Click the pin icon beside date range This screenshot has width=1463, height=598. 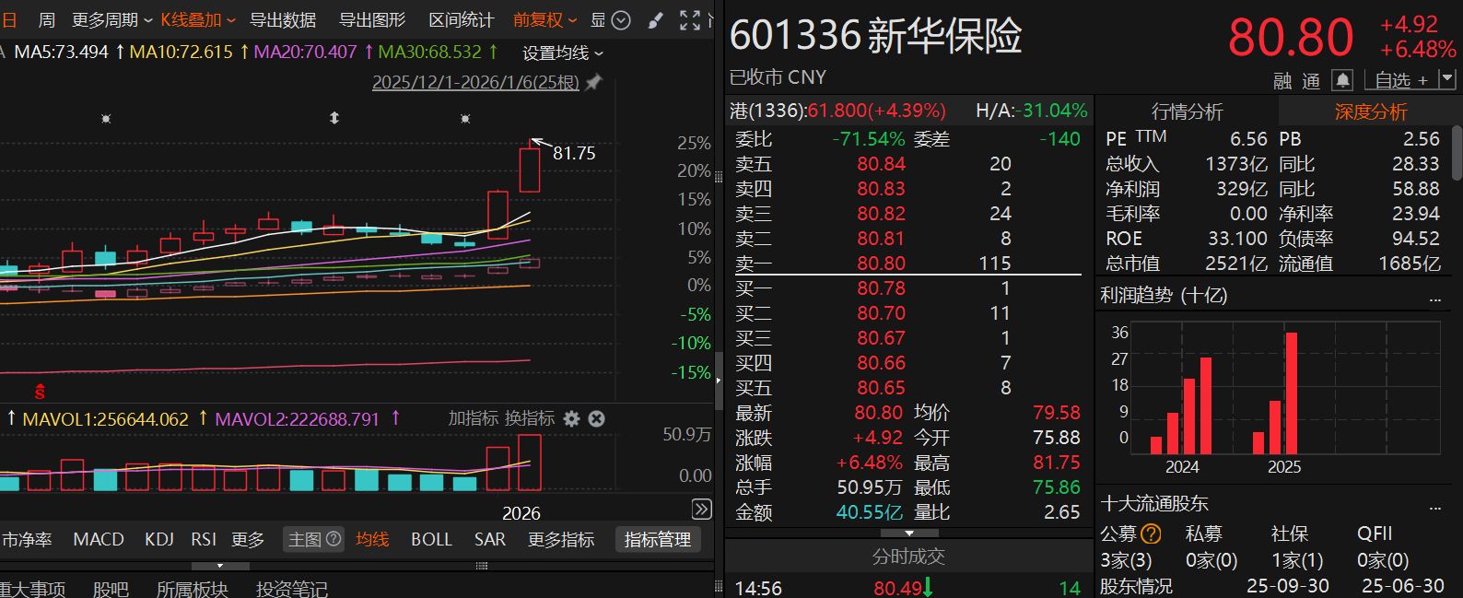593,83
